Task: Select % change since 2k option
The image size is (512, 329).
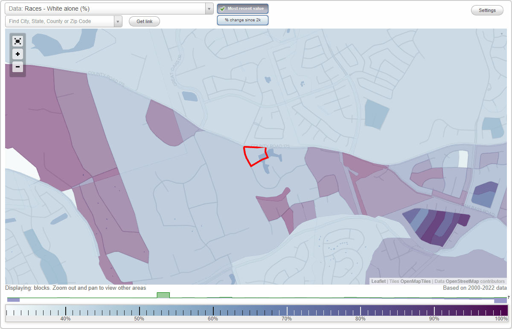Action: (243, 20)
